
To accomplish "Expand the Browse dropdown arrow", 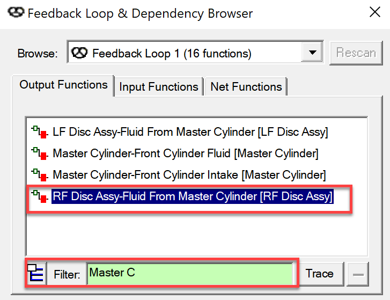I will pos(311,53).
